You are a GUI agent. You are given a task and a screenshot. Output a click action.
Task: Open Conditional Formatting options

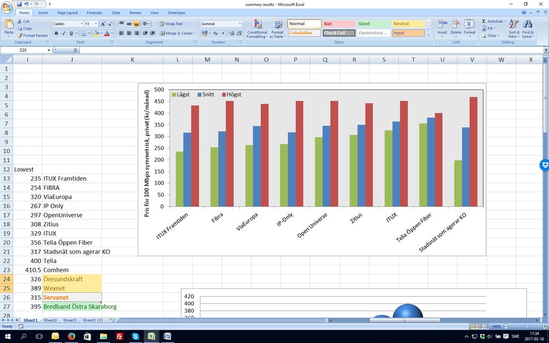(257, 29)
